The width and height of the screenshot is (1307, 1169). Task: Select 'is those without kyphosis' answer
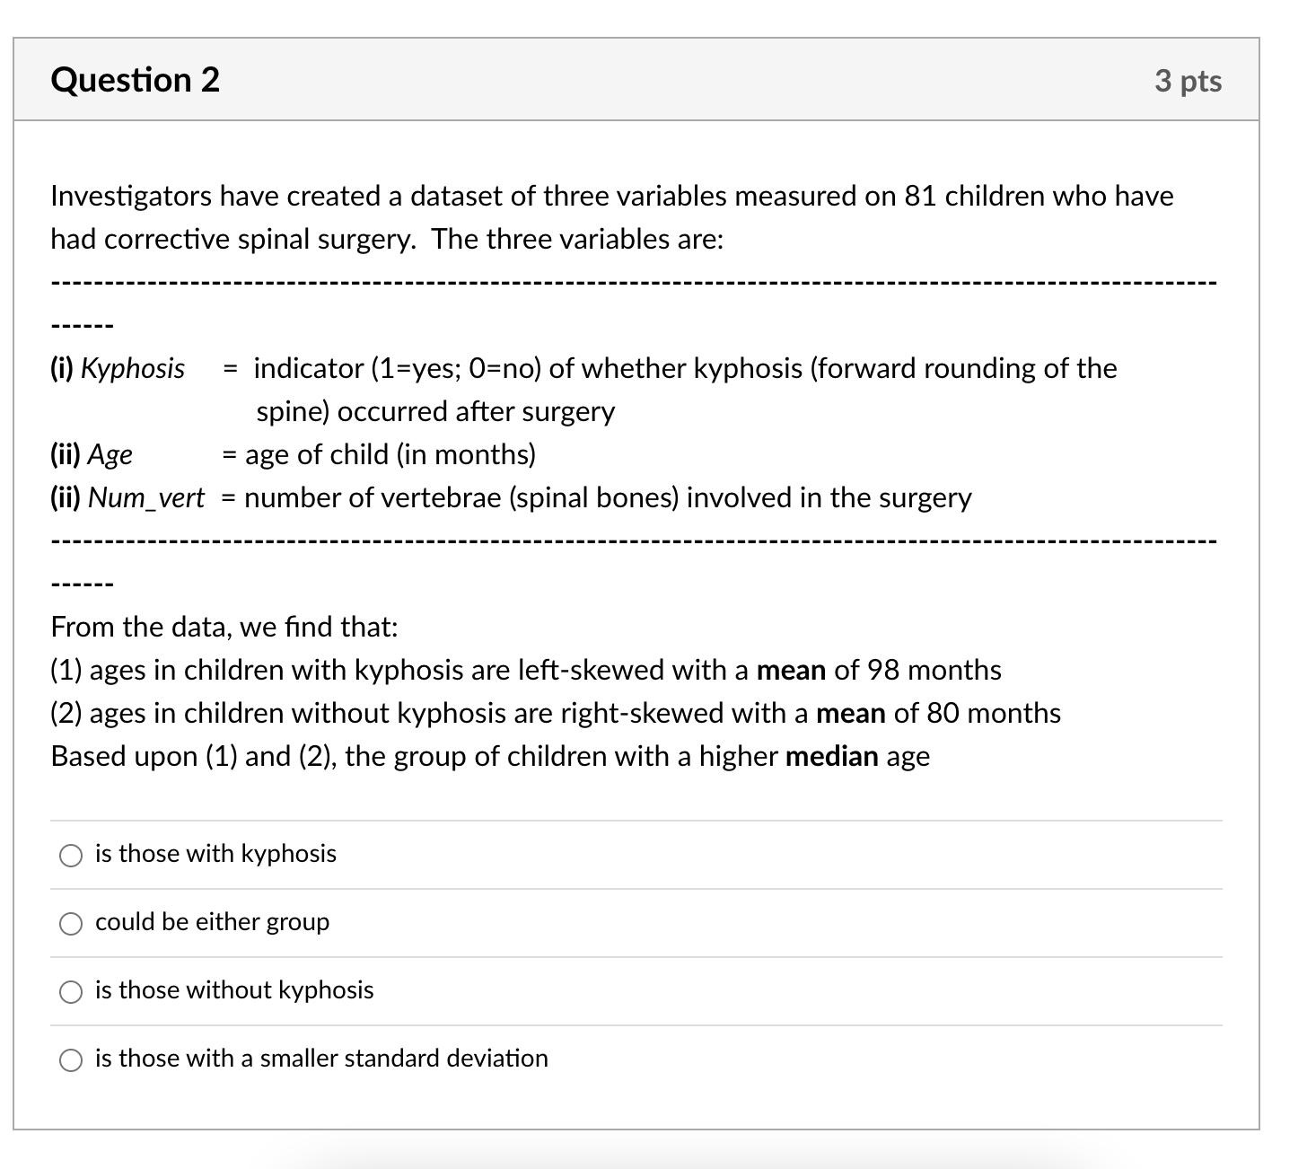[71, 991]
